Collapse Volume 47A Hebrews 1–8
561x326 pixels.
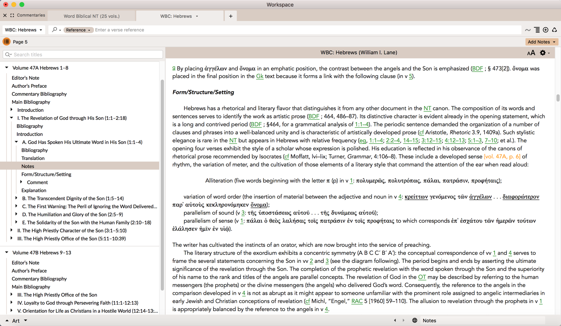(6, 68)
